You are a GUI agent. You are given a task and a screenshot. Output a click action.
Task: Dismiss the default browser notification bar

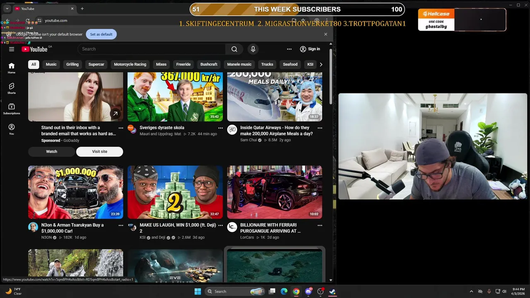pos(325,34)
